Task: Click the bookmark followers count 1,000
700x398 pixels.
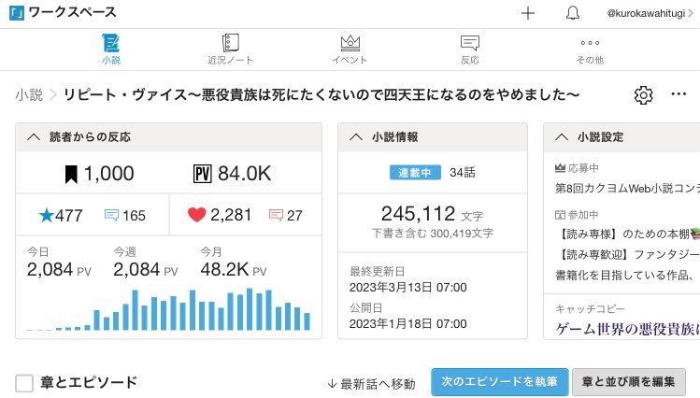Action: point(98,174)
